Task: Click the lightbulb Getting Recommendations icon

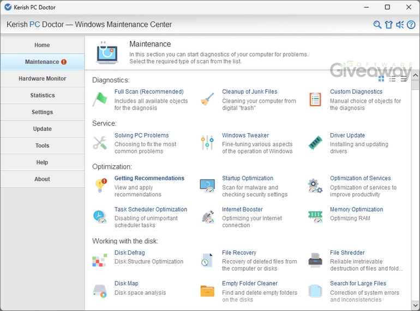Action: (101, 186)
